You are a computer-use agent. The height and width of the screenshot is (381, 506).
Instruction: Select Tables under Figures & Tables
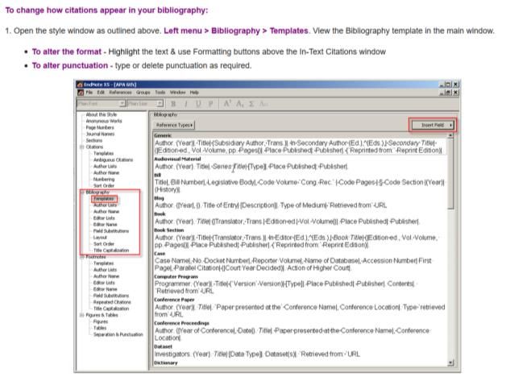[100, 328]
